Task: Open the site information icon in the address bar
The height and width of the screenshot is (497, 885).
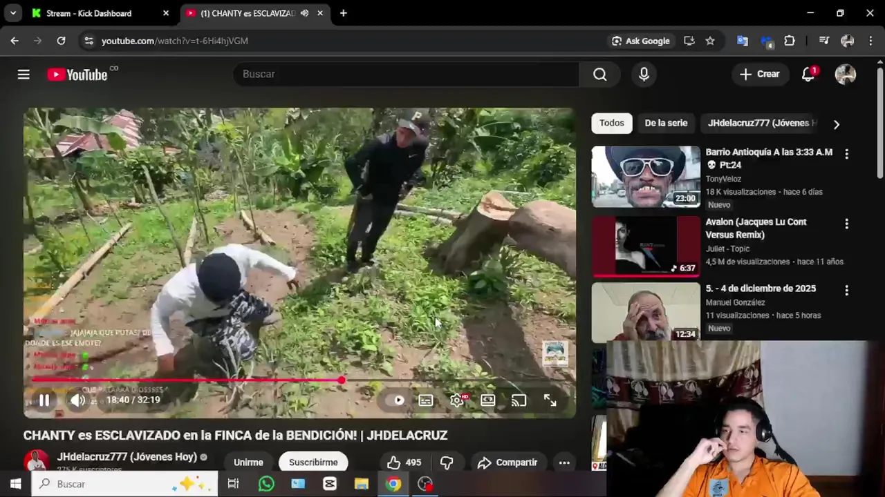Action: click(88, 41)
